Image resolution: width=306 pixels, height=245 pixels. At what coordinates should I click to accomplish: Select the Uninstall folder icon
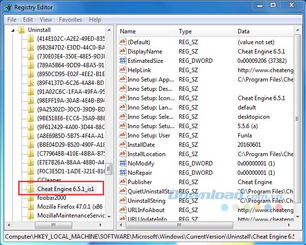click(x=21, y=30)
